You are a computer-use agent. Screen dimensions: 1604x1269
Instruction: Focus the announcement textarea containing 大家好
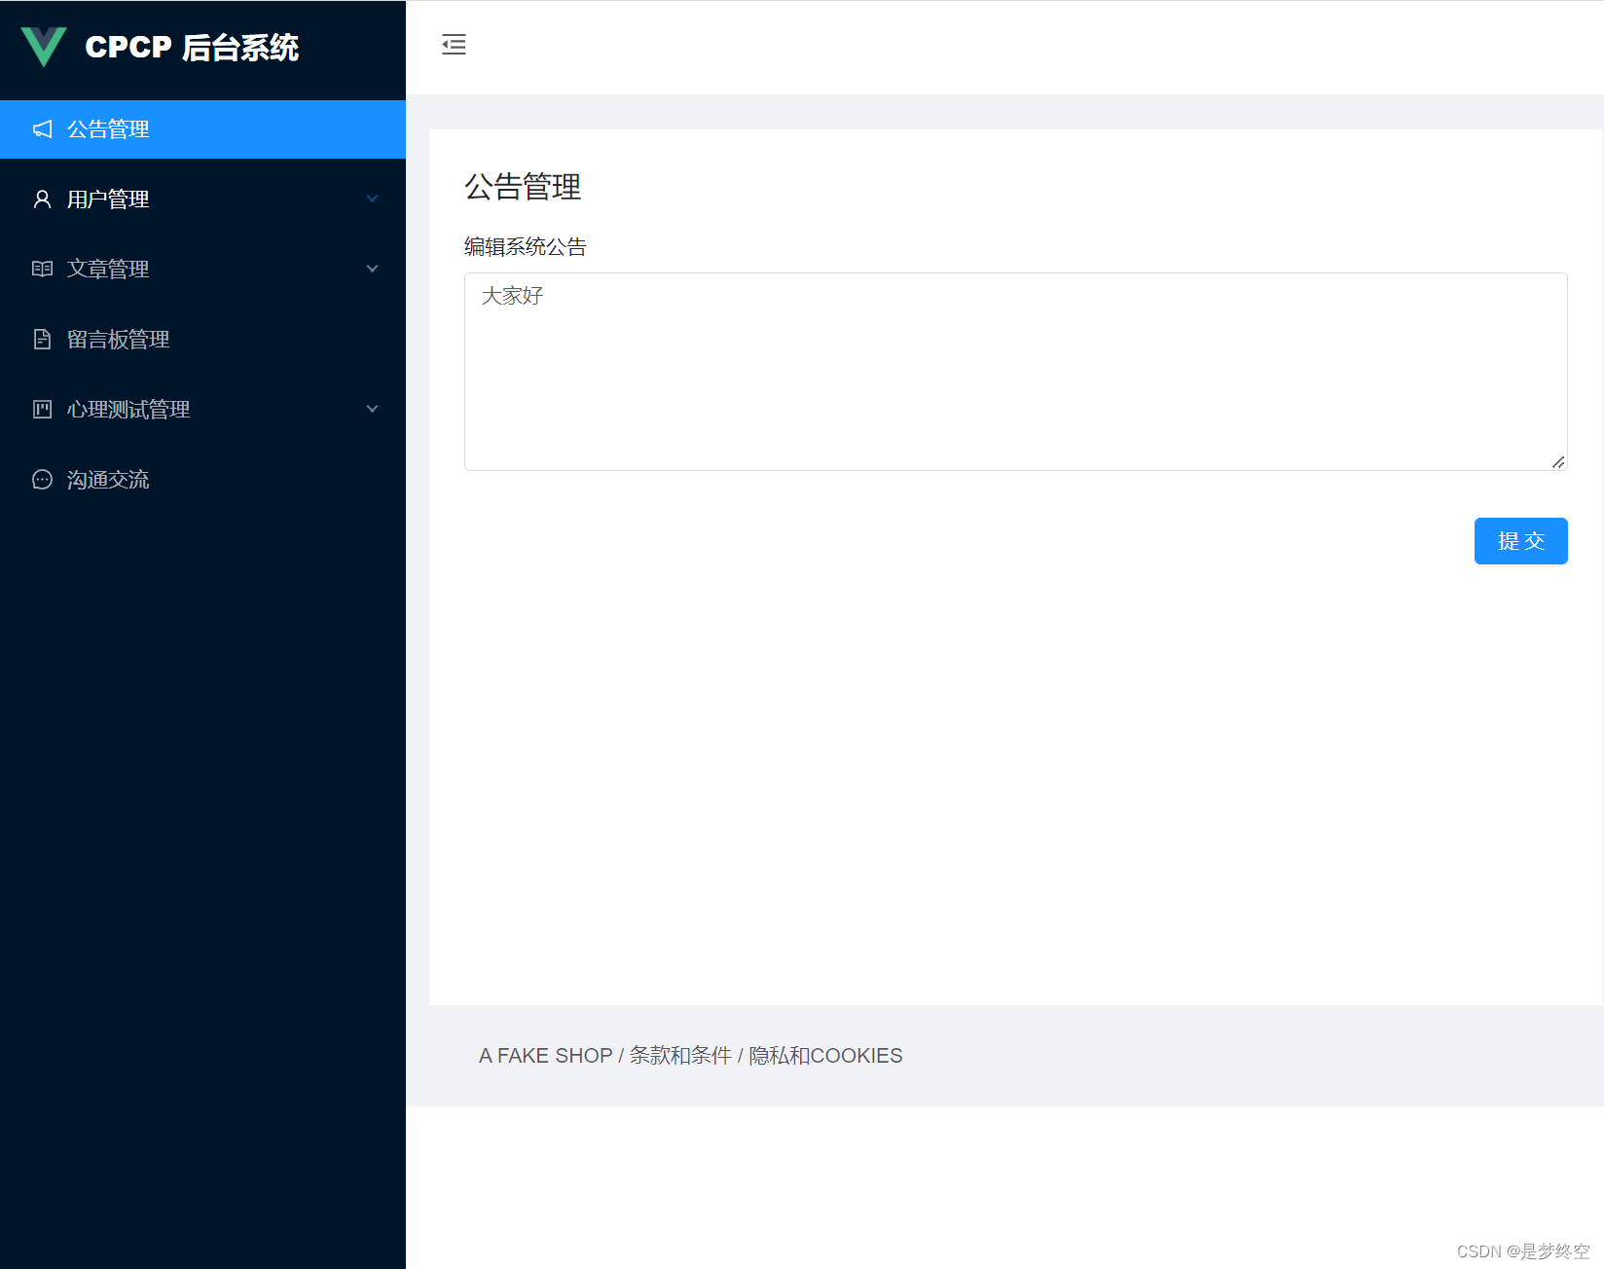pos(1015,372)
